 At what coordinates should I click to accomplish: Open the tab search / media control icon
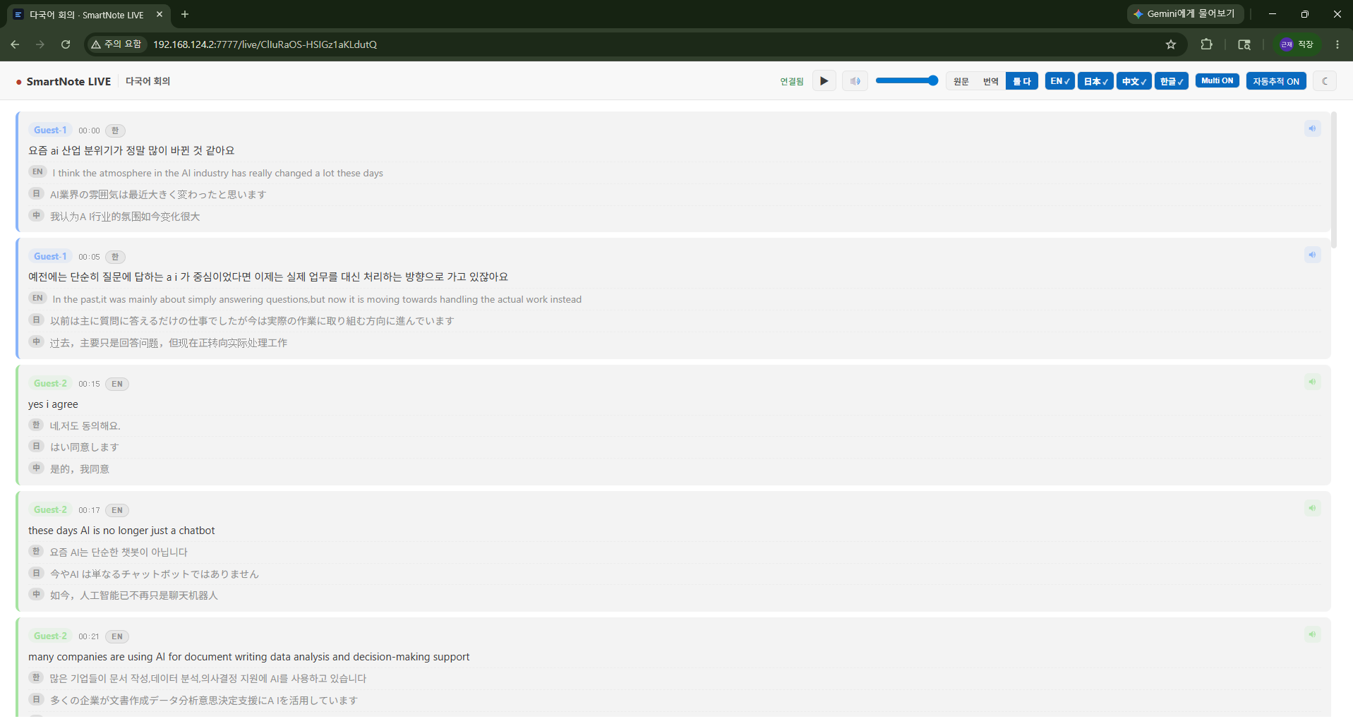pyautogui.click(x=1244, y=44)
